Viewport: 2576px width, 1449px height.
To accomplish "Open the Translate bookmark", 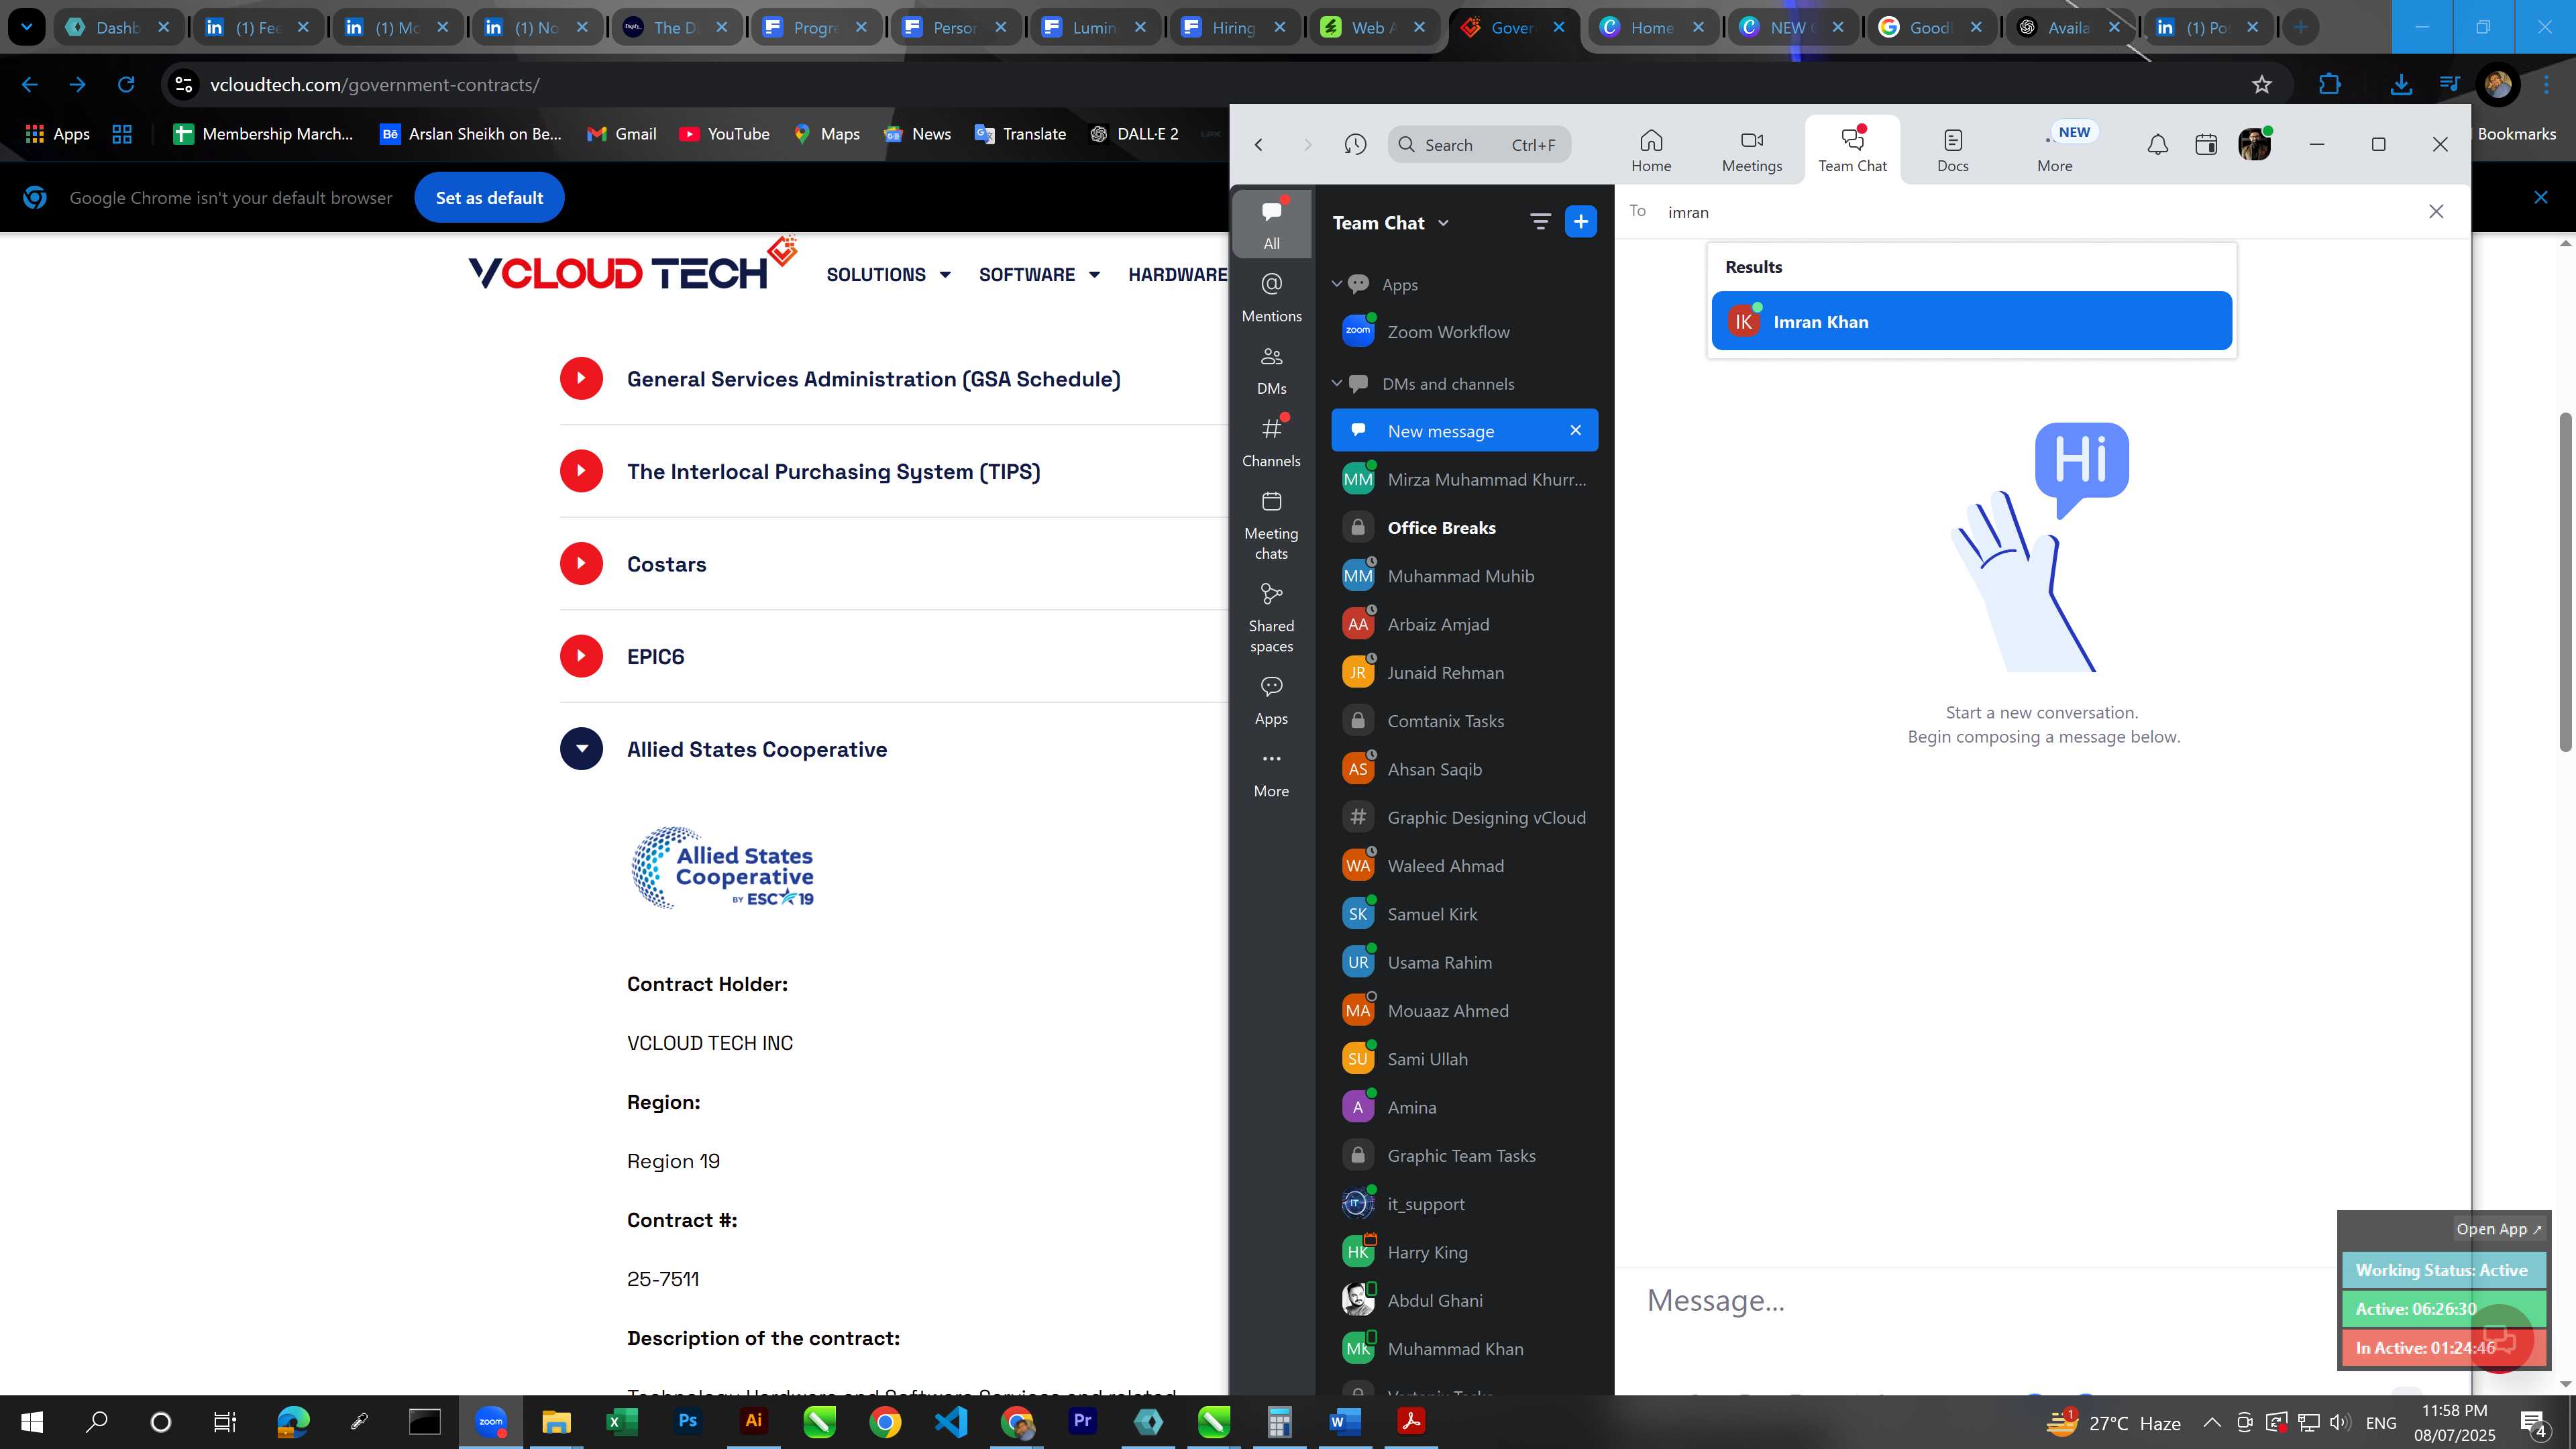I will tap(1021, 134).
